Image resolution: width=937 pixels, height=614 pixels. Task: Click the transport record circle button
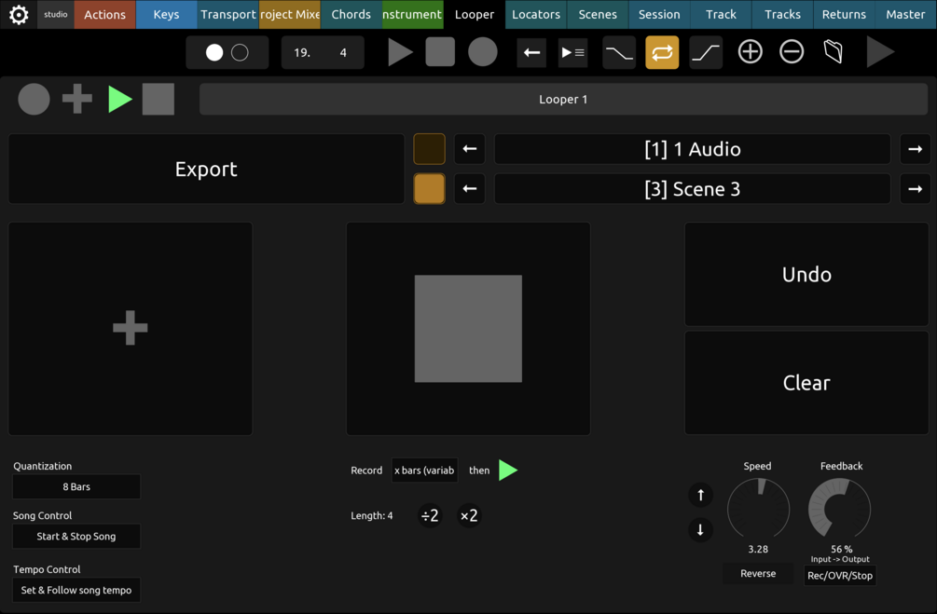coord(483,52)
